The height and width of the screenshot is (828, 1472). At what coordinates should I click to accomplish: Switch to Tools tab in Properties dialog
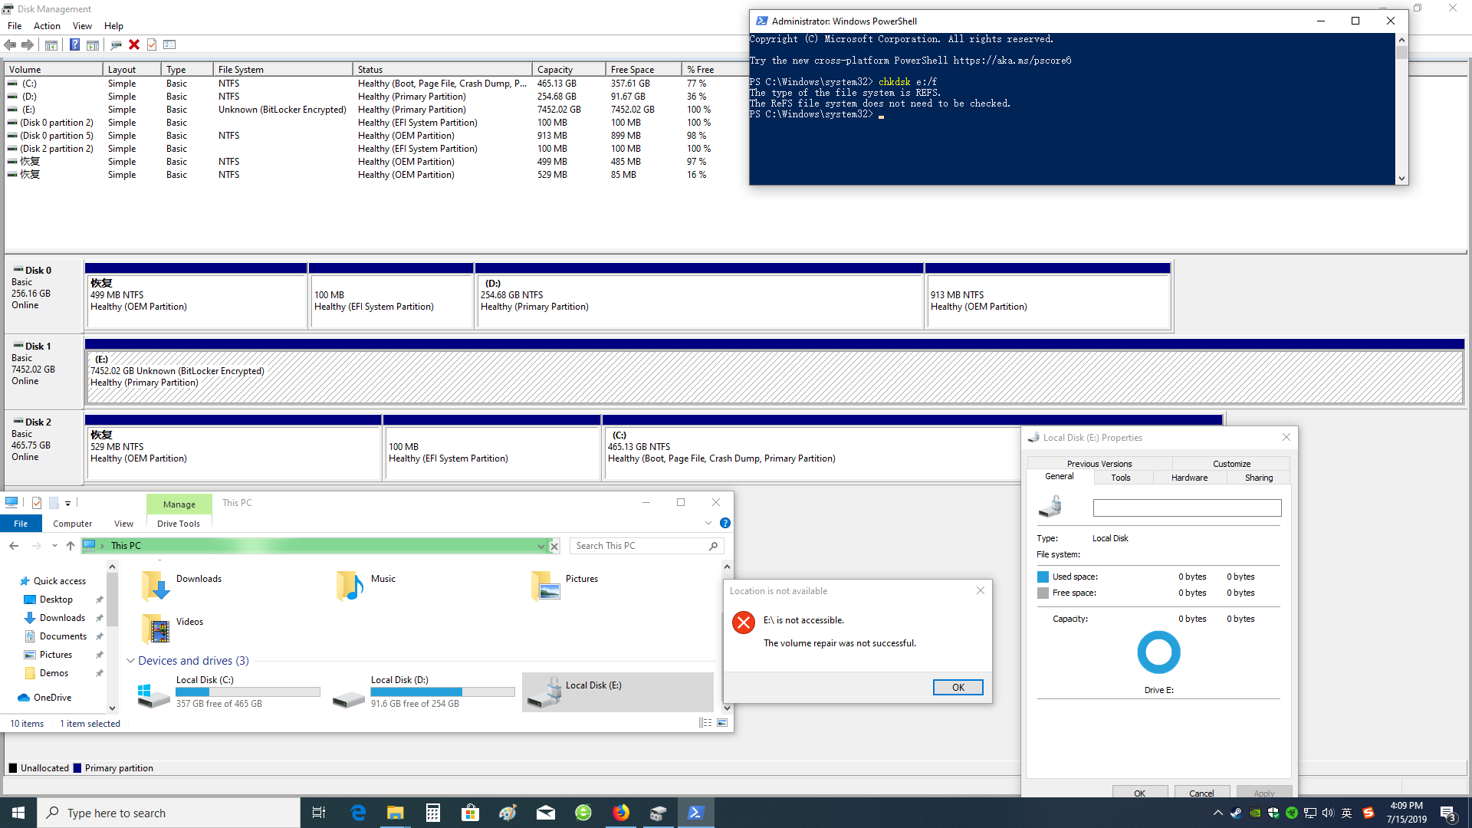[x=1121, y=478]
